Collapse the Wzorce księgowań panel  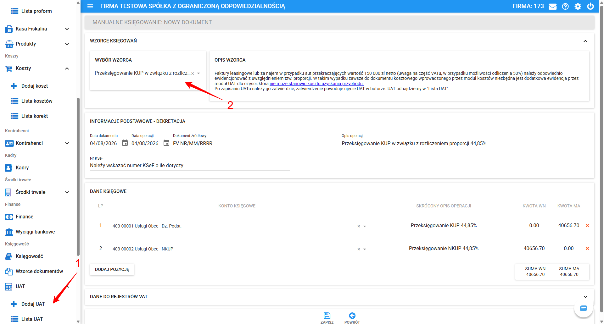tap(585, 41)
